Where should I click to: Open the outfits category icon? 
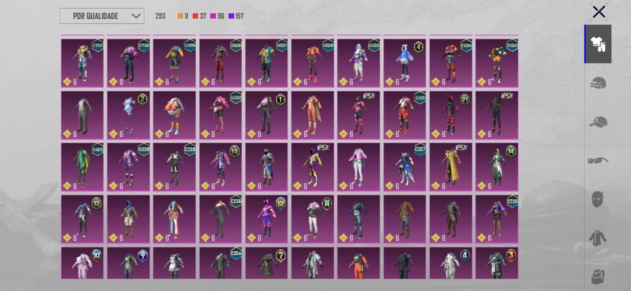click(598, 44)
